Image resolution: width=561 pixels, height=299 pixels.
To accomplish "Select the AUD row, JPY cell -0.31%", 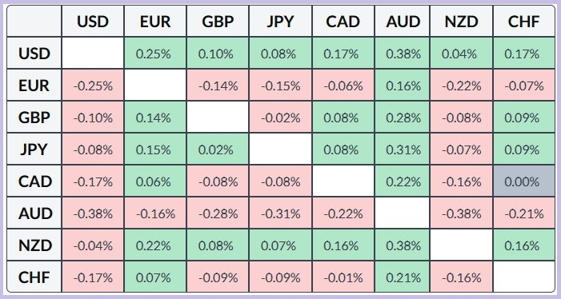I will pos(281,213).
